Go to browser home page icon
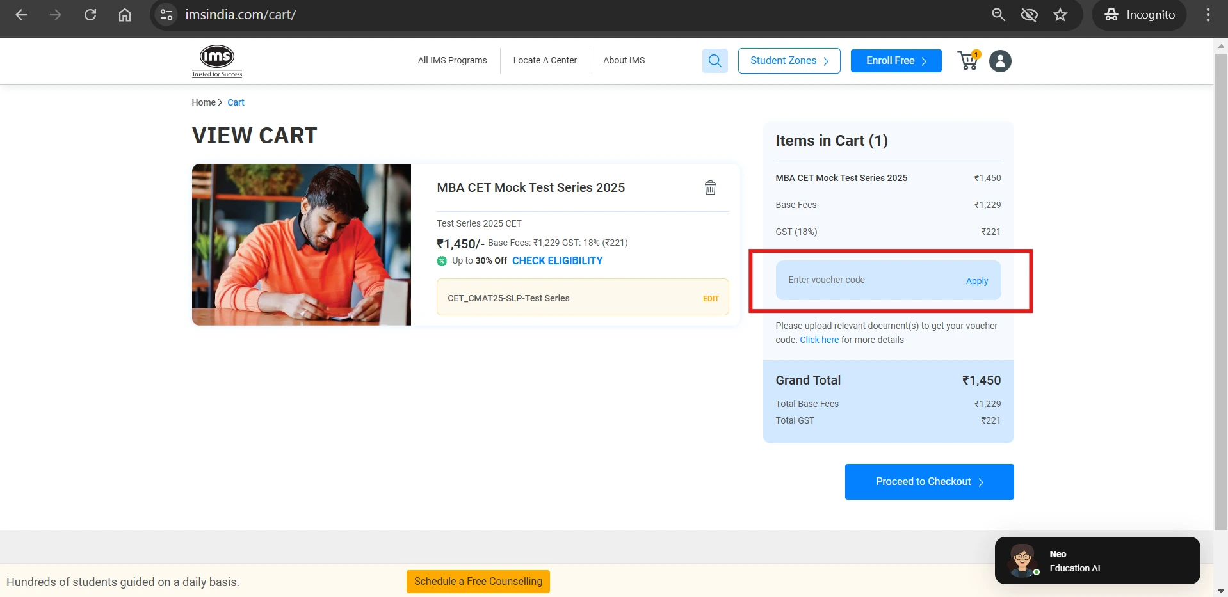Viewport: 1228px width, 597px height. [125, 15]
